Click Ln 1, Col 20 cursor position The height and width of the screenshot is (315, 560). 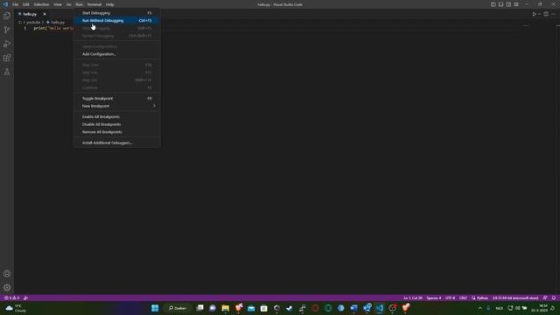[x=413, y=297]
